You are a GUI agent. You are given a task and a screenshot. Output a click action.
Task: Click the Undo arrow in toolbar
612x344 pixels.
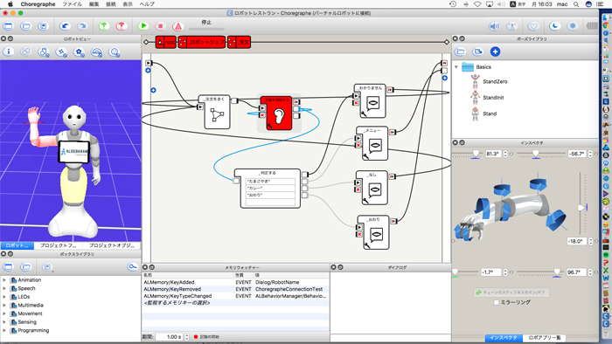click(65, 26)
